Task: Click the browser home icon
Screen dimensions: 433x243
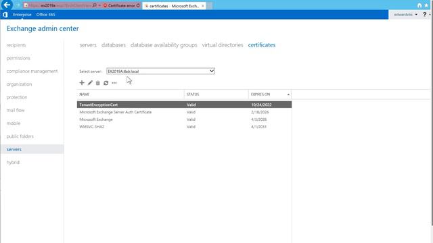Action: click(x=419, y=5)
